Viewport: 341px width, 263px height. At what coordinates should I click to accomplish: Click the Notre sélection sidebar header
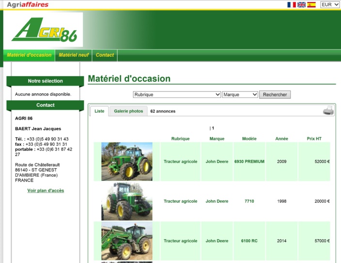[x=45, y=81]
